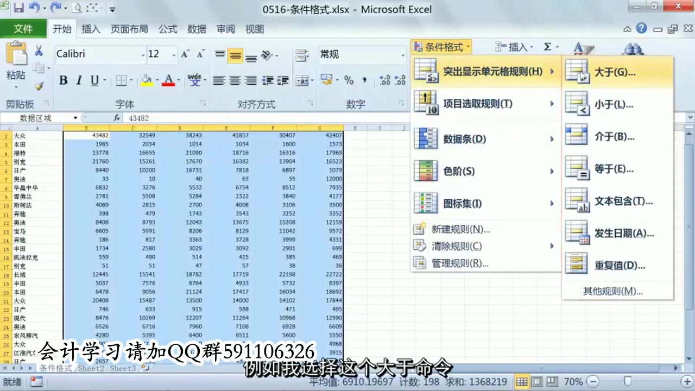This screenshot has height=391, width=695.
Task: Switch to the 公式 tab
Action: click(x=168, y=29)
